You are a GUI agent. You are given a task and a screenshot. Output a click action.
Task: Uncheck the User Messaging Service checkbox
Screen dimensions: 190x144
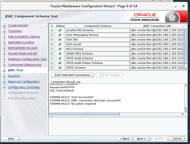click(52, 35)
